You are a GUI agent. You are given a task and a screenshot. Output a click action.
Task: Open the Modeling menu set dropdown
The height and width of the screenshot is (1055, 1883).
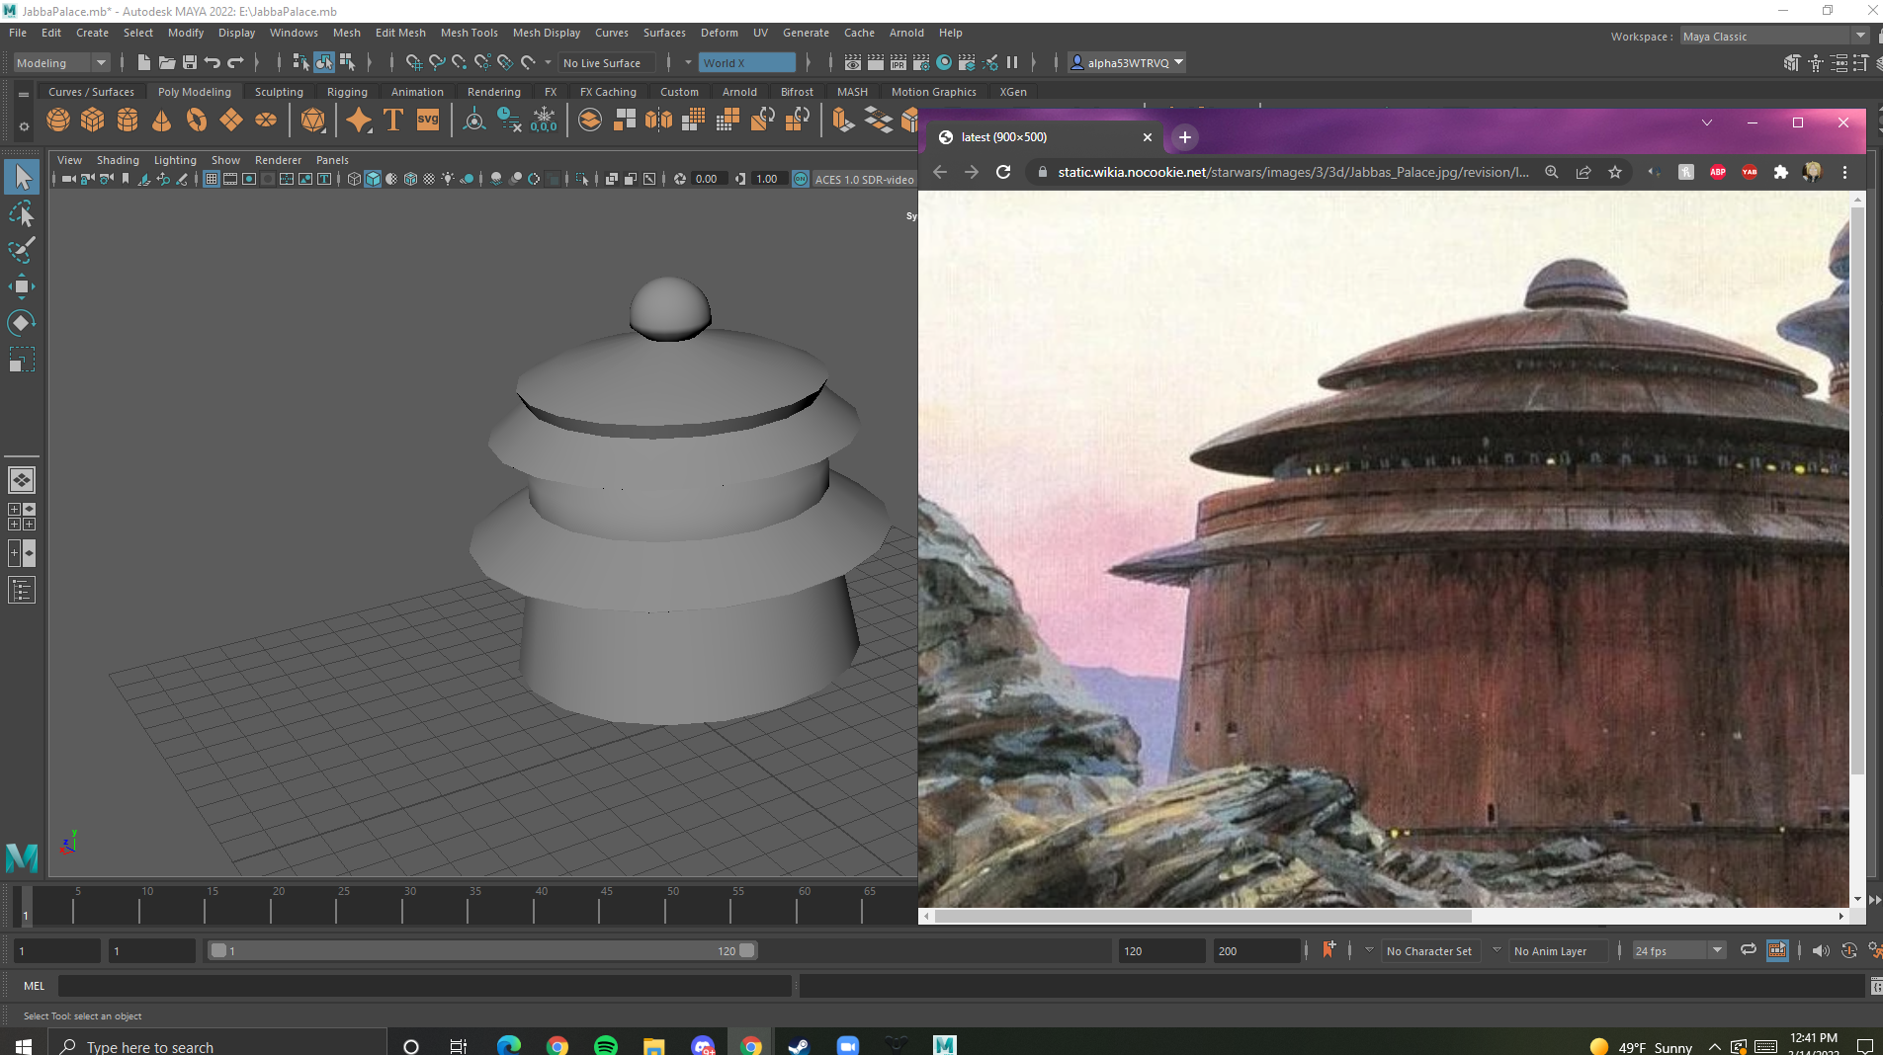click(x=60, y=62)
